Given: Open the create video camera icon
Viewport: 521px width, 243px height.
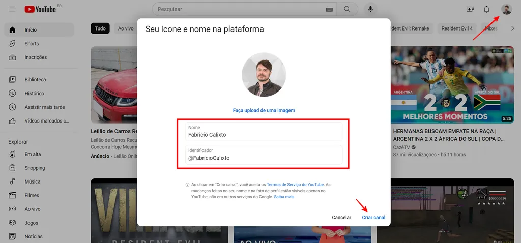Looking at the screenshot, I should click(470, 9).
